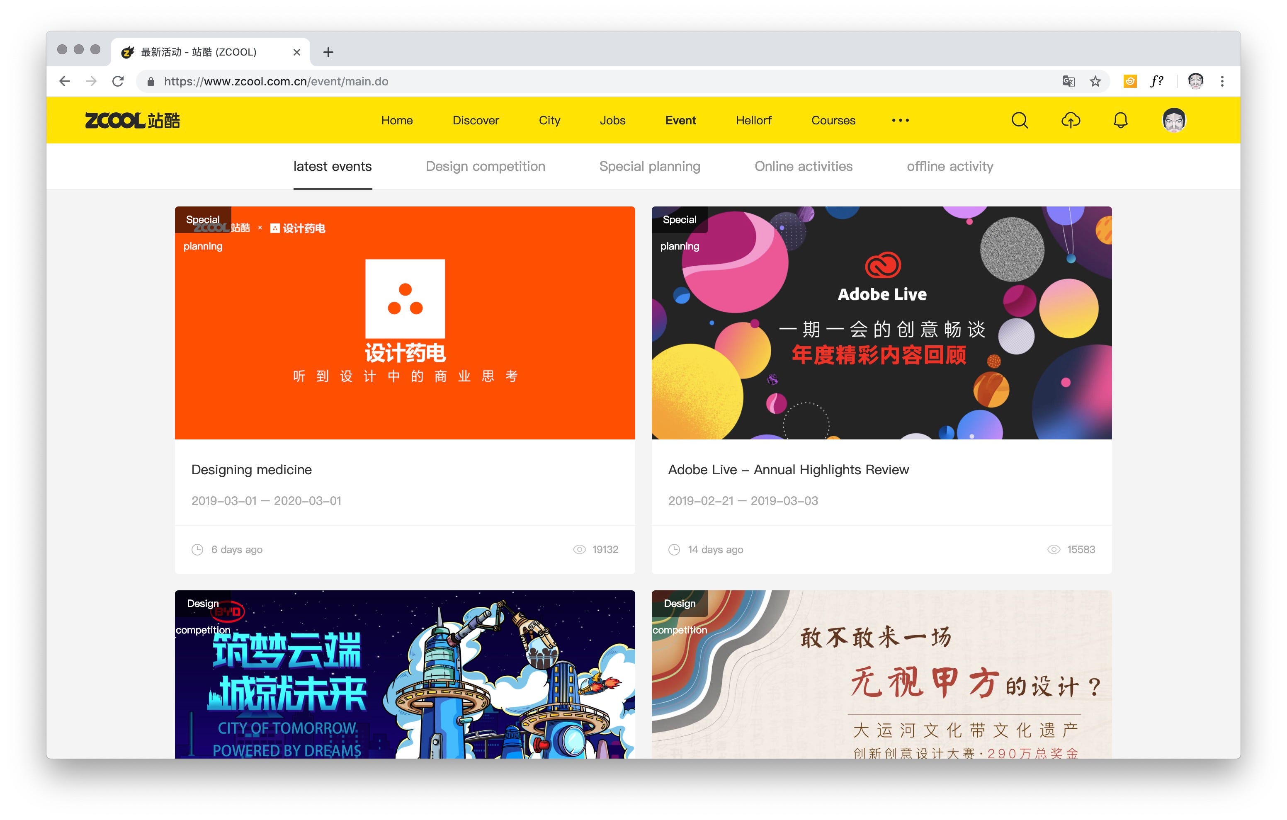Image resolution: width=1287 pixels, height=820 pixels.
Task: Select the 最新活动 - 站酷 (ZCOOL) tab
Action: pyautogui.click(x=210, y=52)
